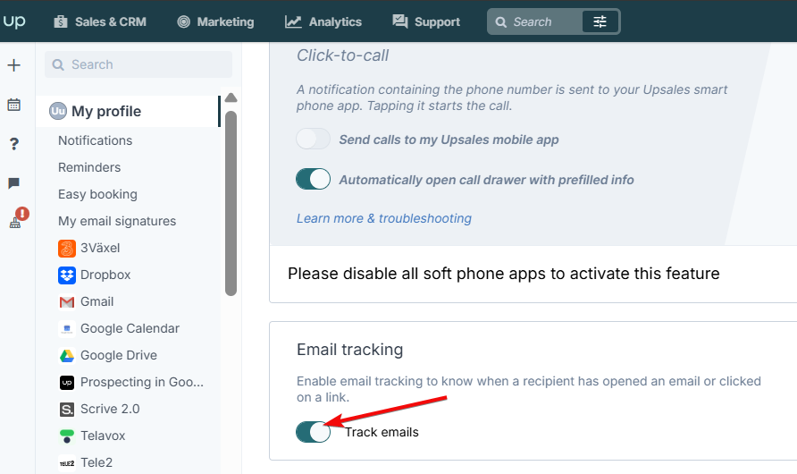Open the chat bubble icon in left rail
Screen dimensions: 797x474
coord(14,183)
